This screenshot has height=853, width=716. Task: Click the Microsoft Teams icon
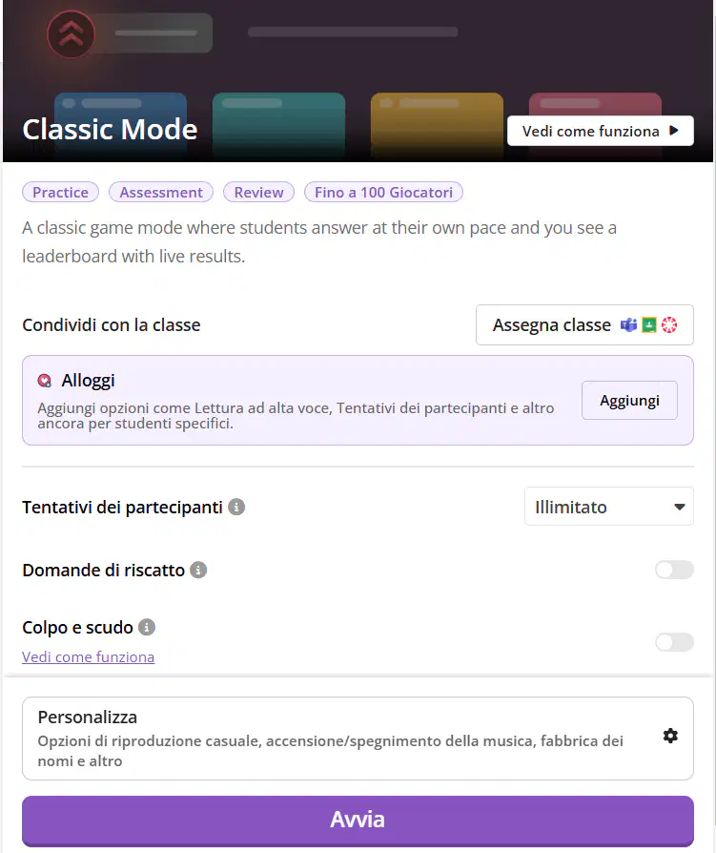pos(628,324)
